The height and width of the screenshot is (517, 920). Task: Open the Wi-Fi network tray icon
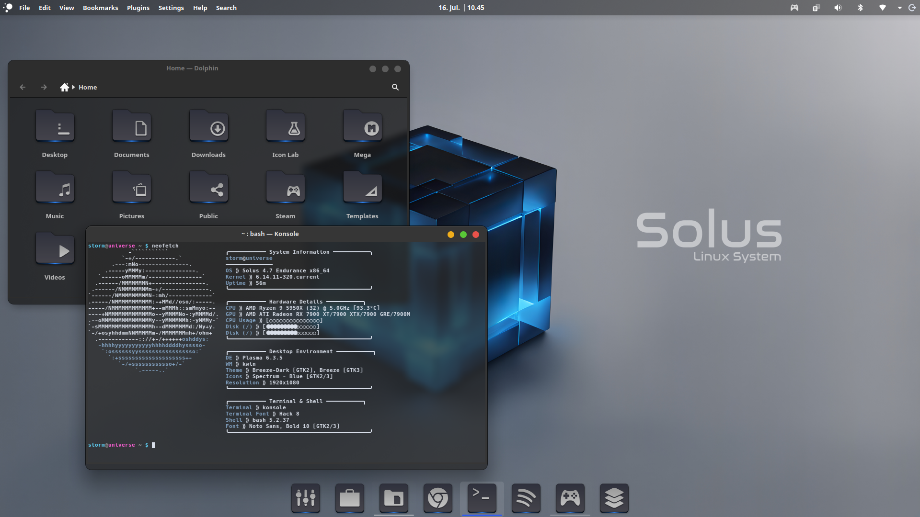click(x=882, y=8)
